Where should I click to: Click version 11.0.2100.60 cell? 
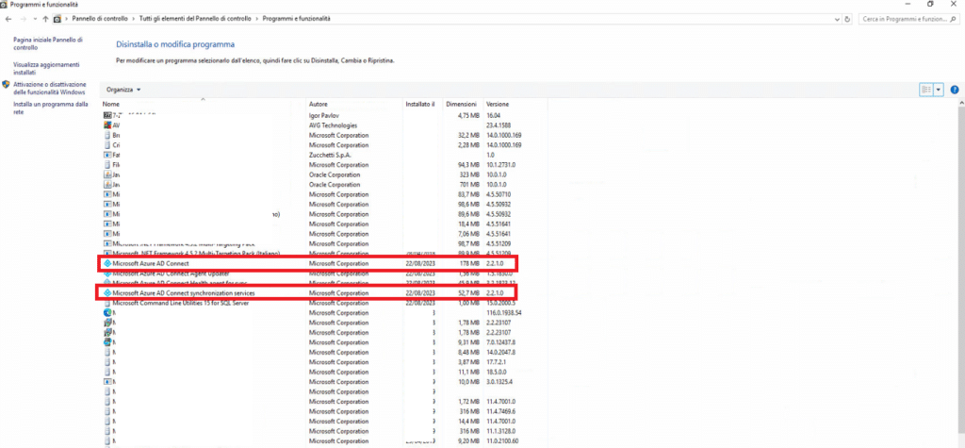coord(503,440)
